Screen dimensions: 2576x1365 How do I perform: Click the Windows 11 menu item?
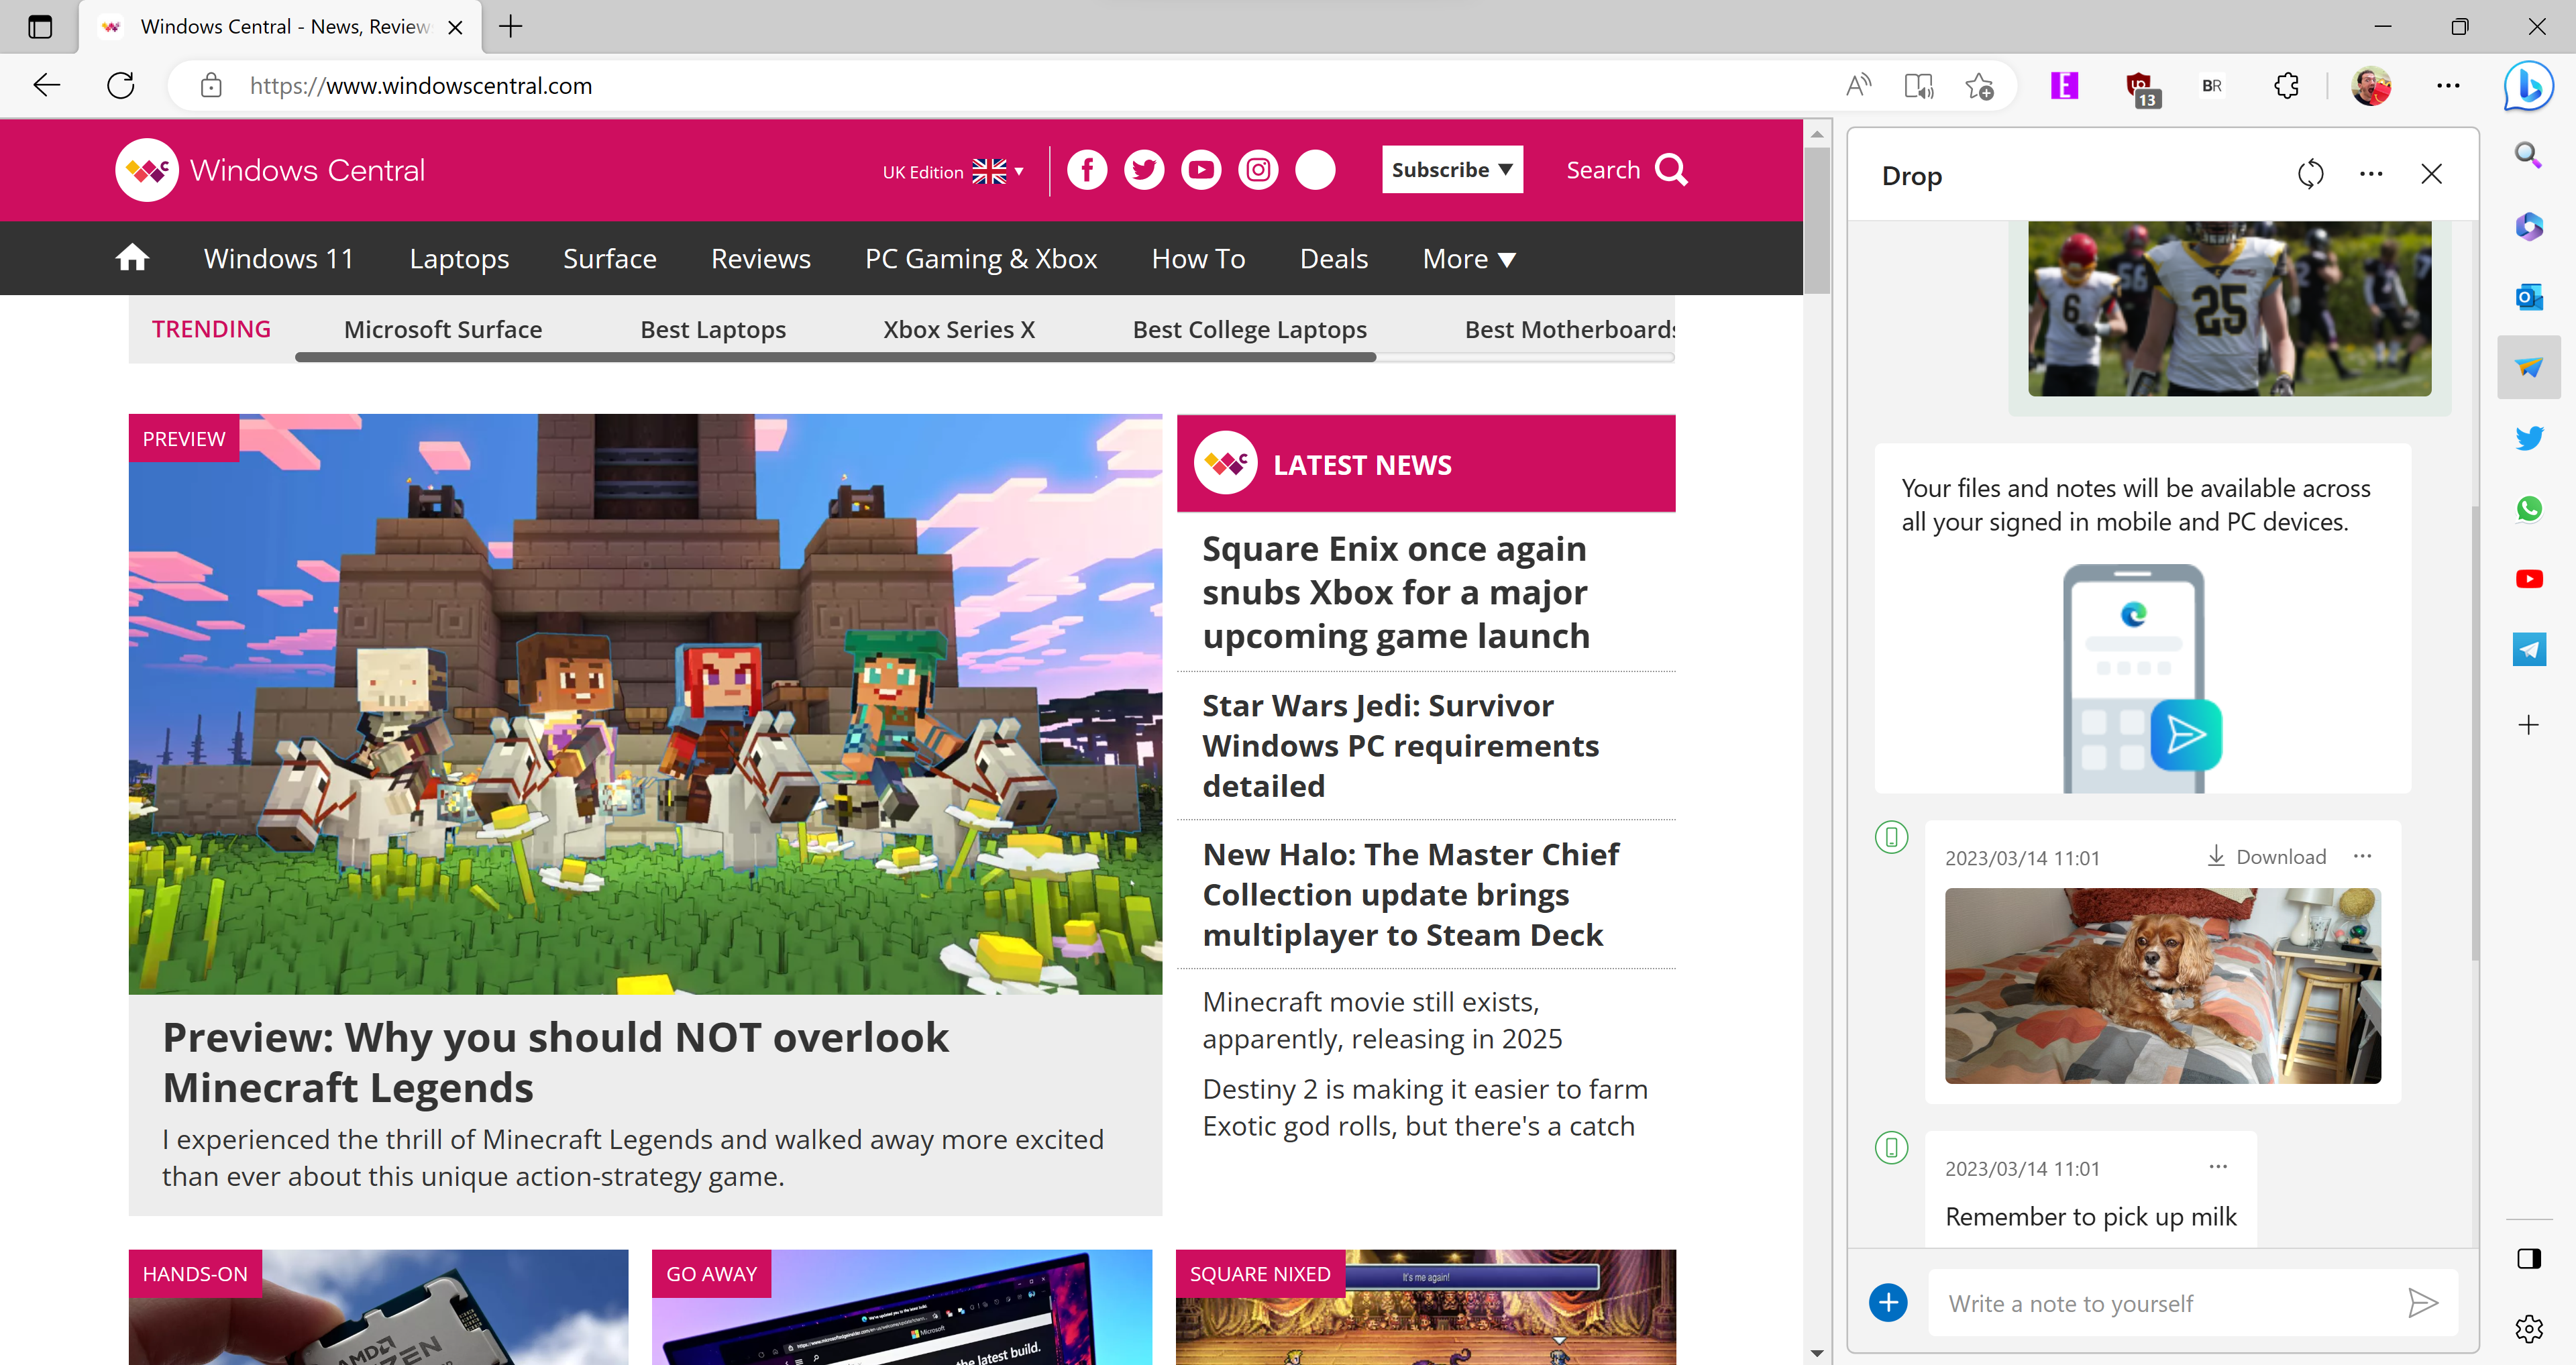point(278,258)
